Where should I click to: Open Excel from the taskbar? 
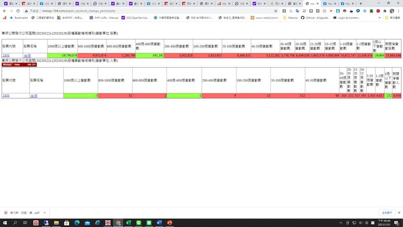click(128, 223)
